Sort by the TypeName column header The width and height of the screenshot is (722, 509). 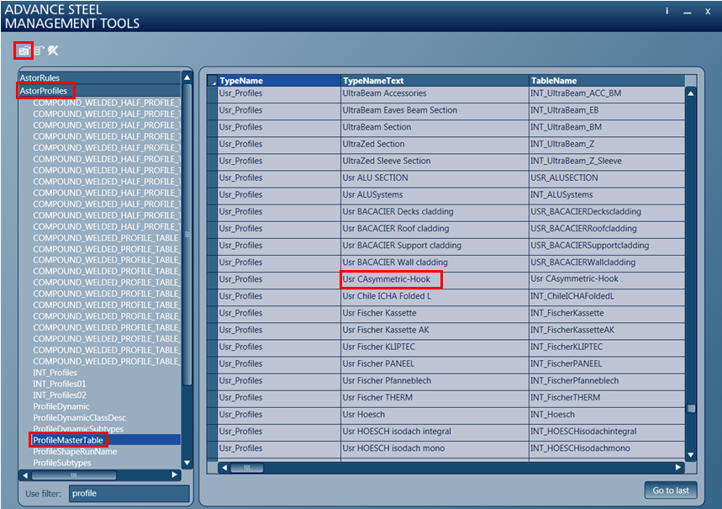click(279, 81)
